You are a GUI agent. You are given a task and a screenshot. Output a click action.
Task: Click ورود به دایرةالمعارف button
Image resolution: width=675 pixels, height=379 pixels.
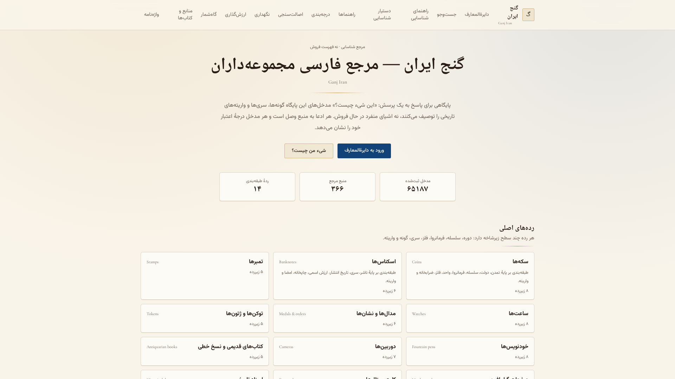tap(364, 151)
